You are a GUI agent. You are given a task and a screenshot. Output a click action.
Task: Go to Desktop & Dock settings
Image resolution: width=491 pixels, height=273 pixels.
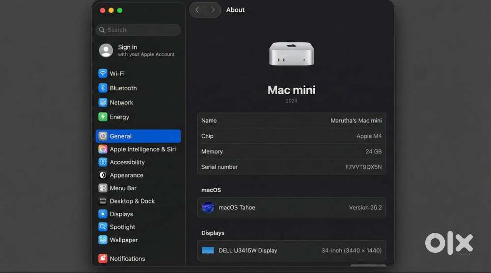[x=132, y=201]
